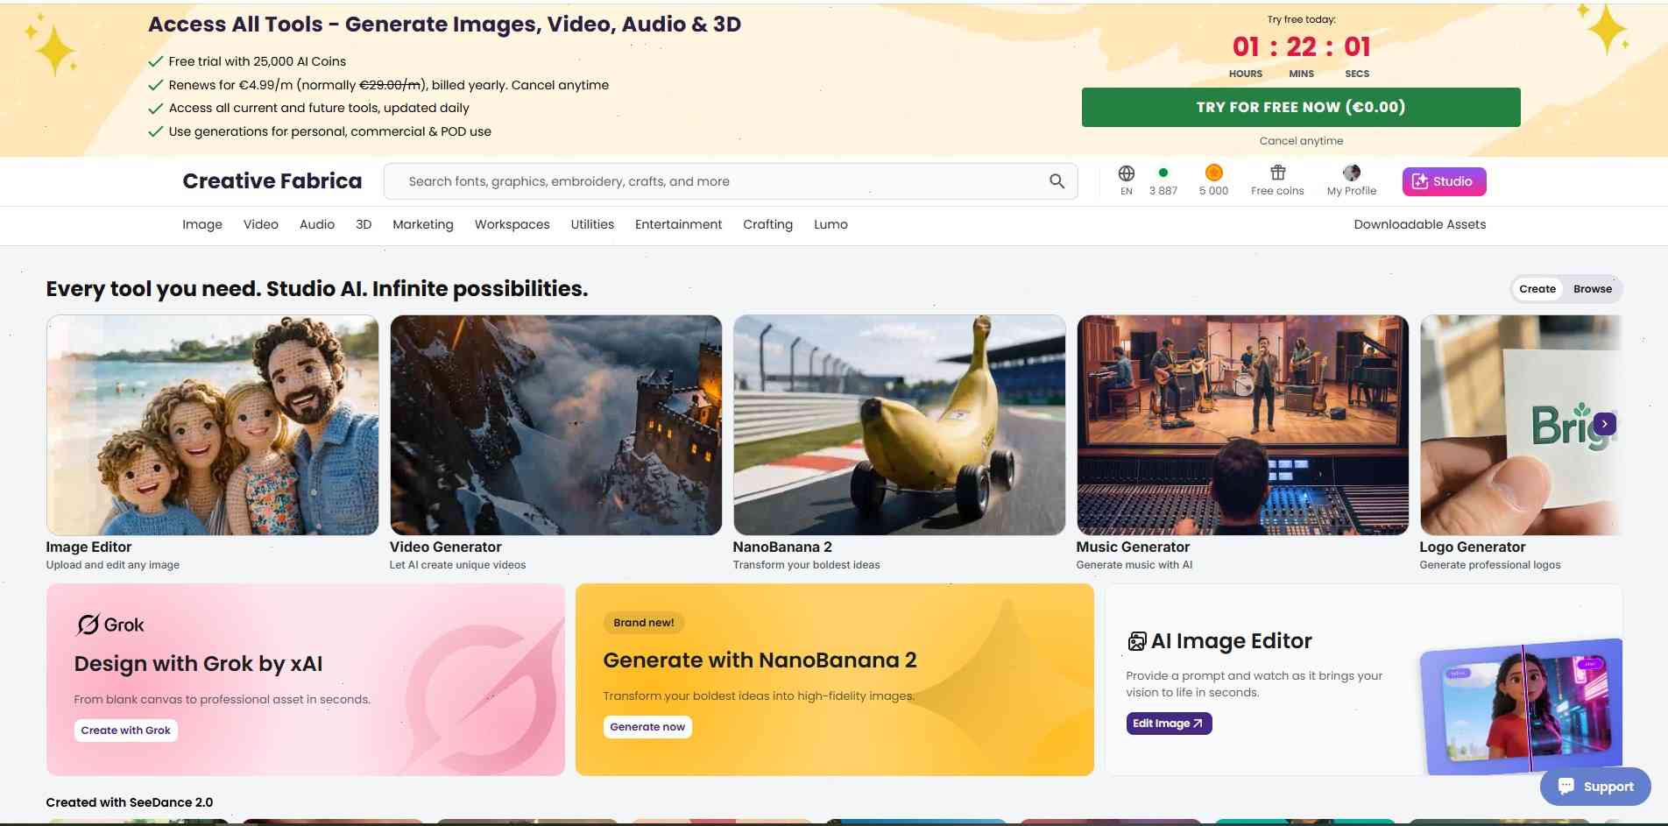
Task: Open the Image Editor thumbnail
Action: tap(212, 425)
